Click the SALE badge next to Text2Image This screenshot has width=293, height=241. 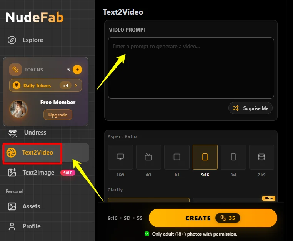tap(68, 173)
